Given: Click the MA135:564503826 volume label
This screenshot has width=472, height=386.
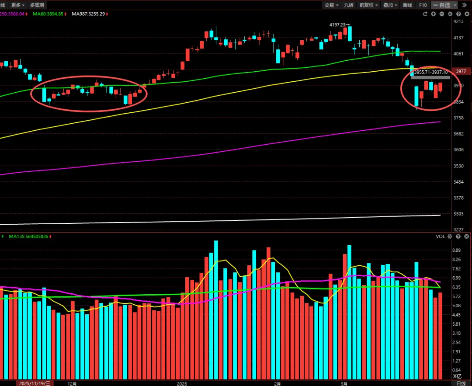Looking at the screenshot, I should pos(28,236).
